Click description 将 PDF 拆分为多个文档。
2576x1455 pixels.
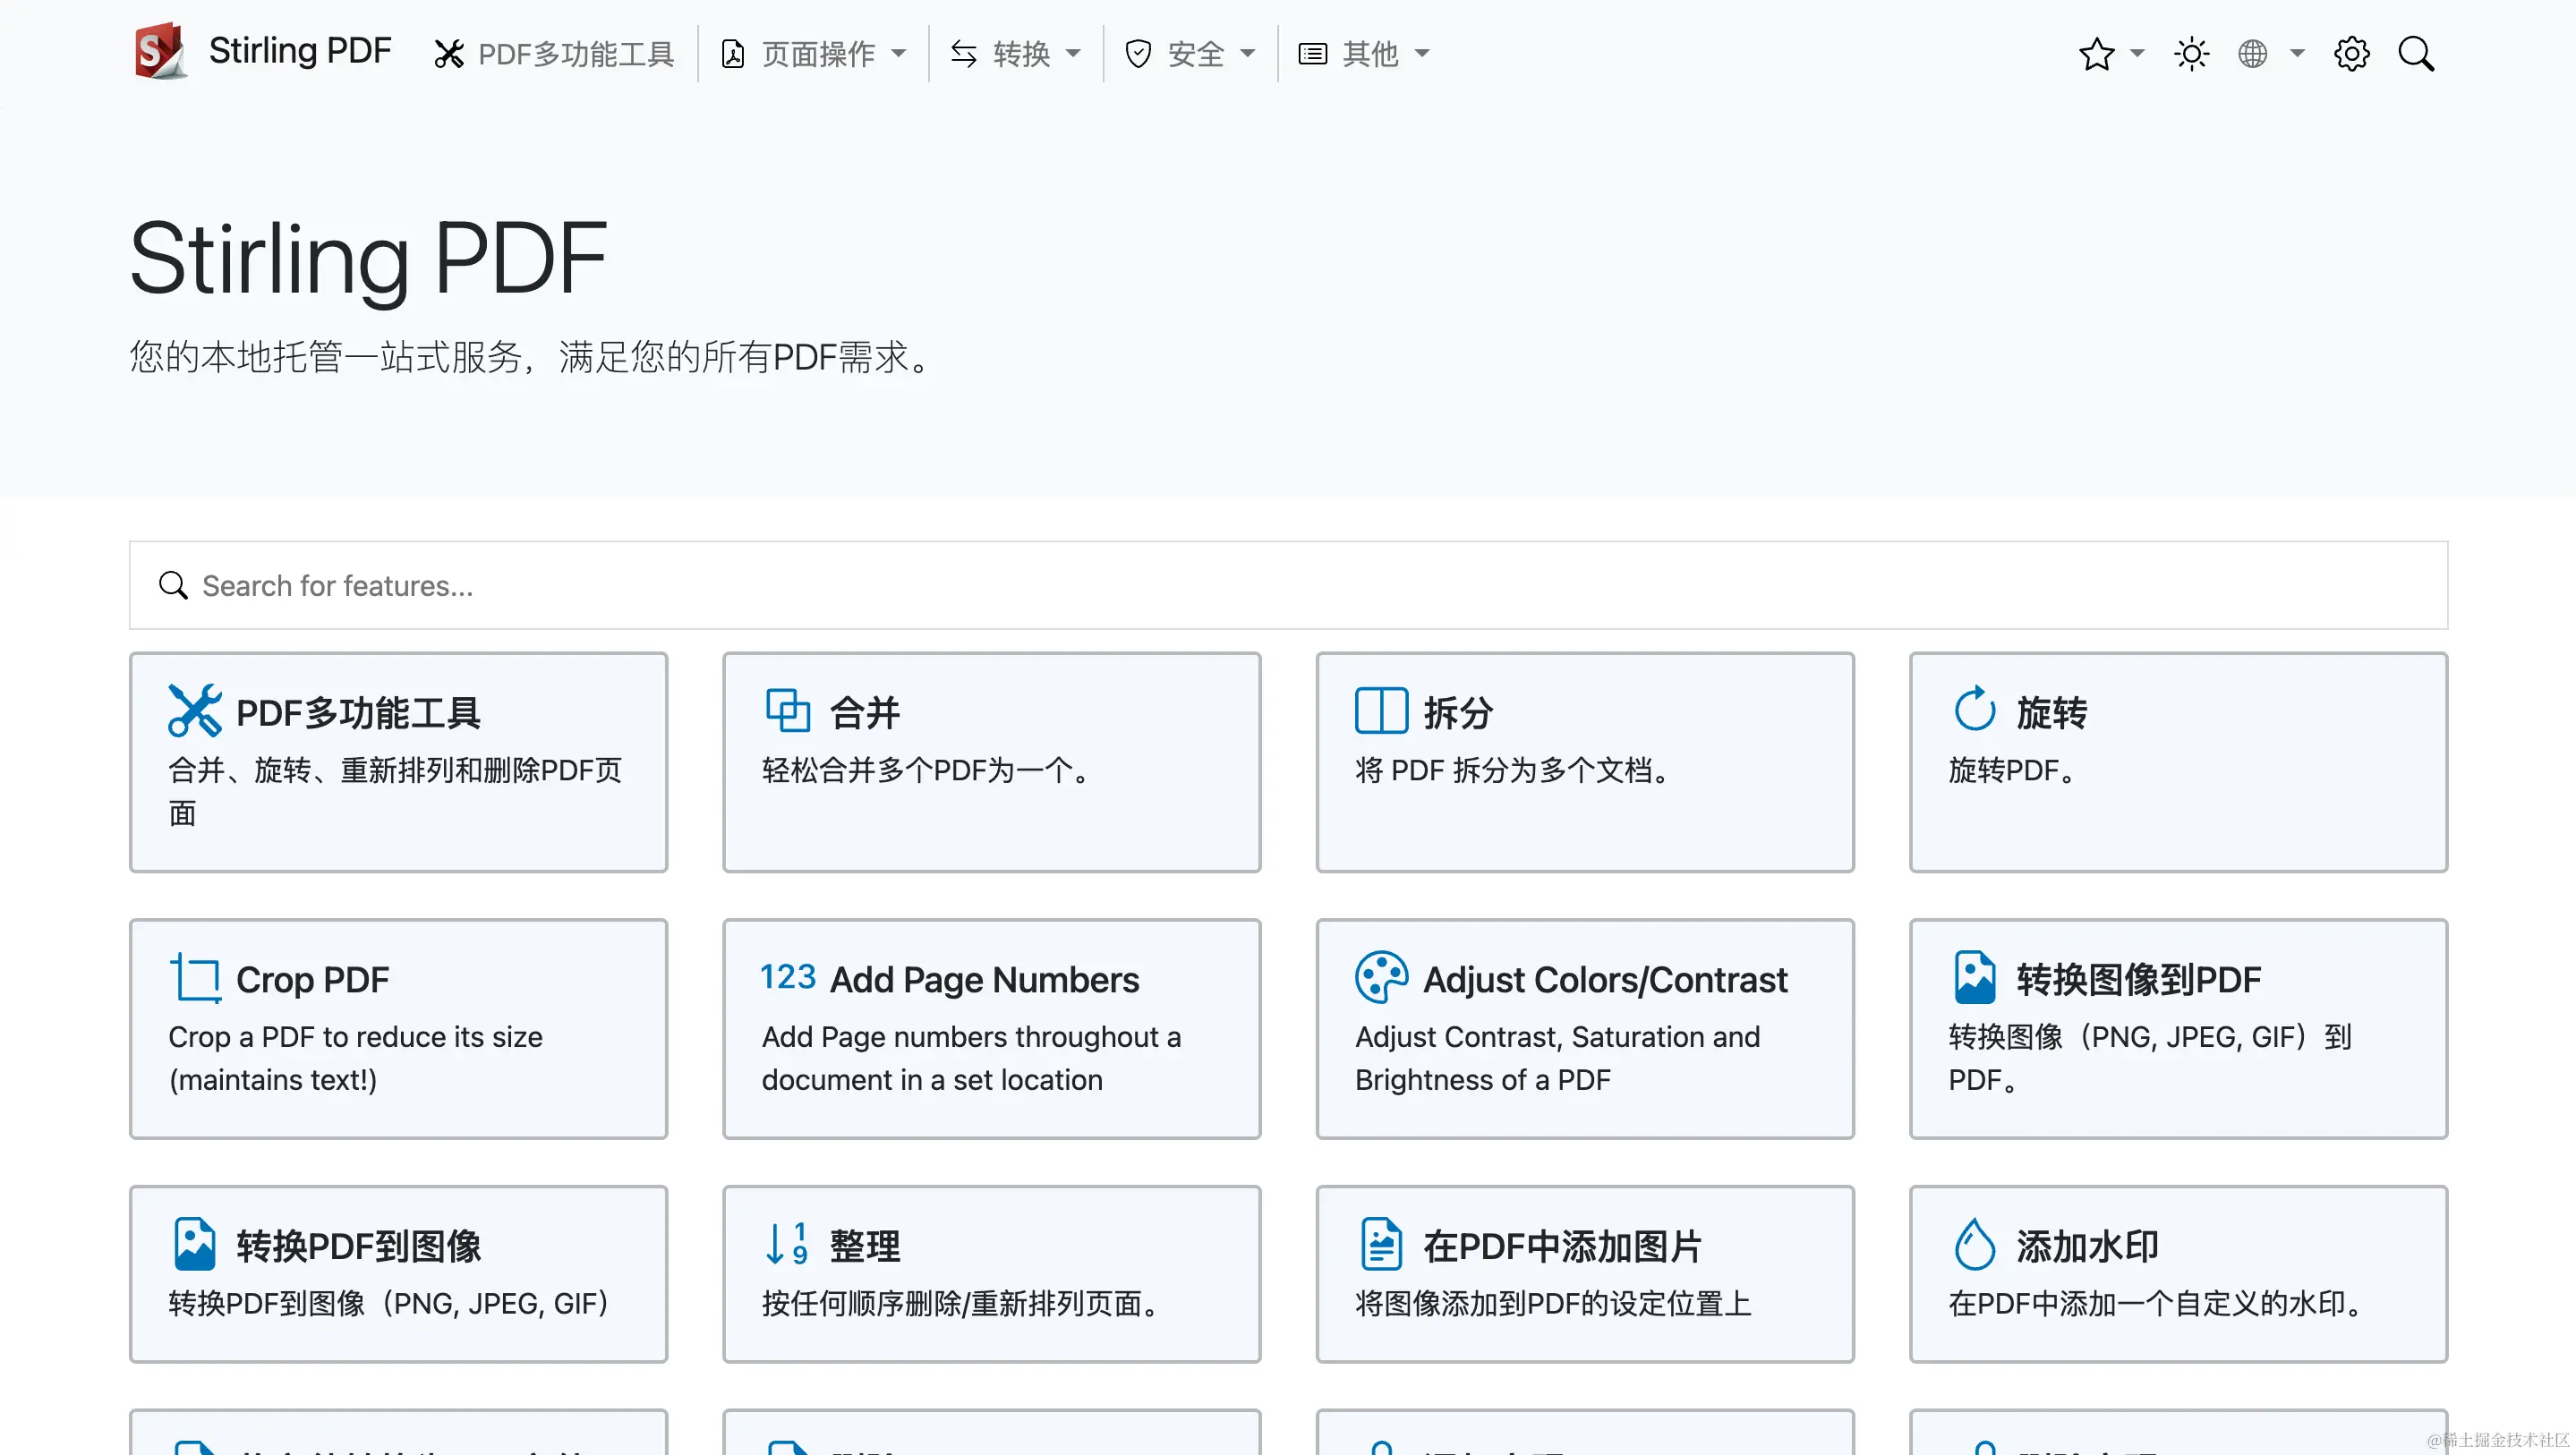1514,770
